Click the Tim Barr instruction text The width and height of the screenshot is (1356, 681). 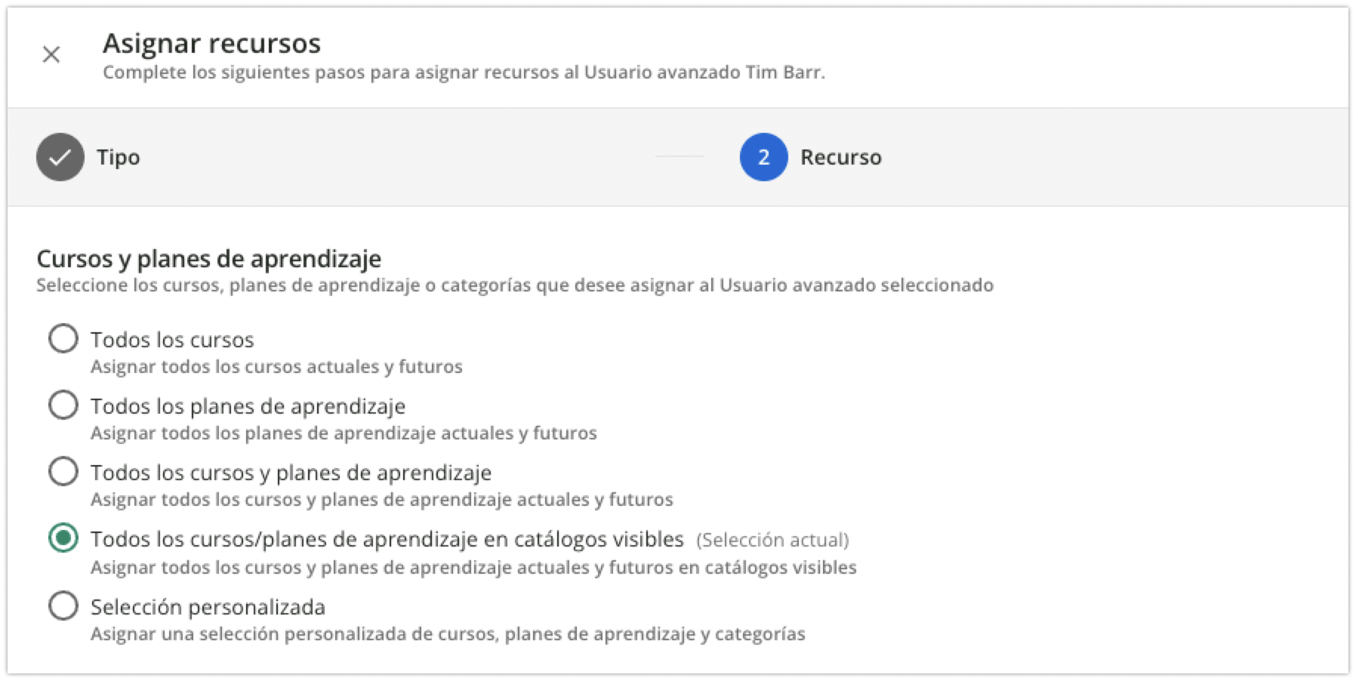point(464,73)
